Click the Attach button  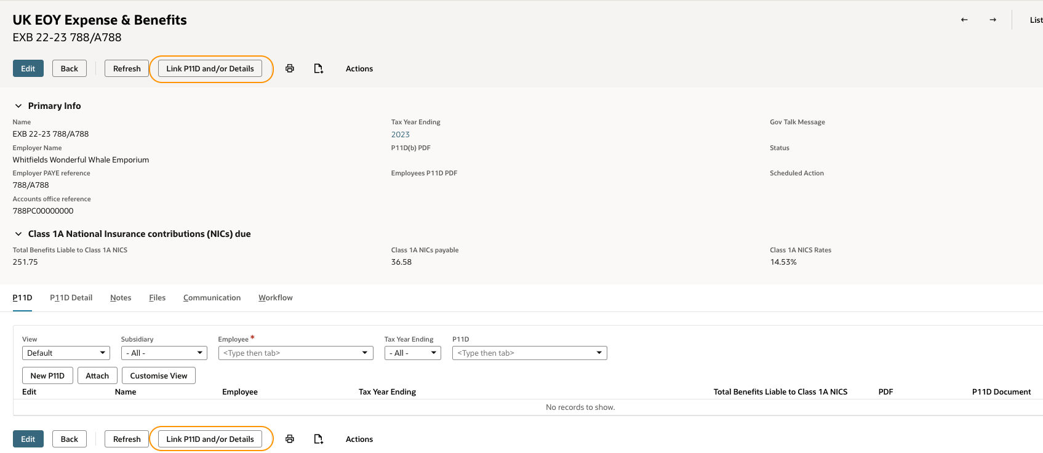tap(97, 375)
